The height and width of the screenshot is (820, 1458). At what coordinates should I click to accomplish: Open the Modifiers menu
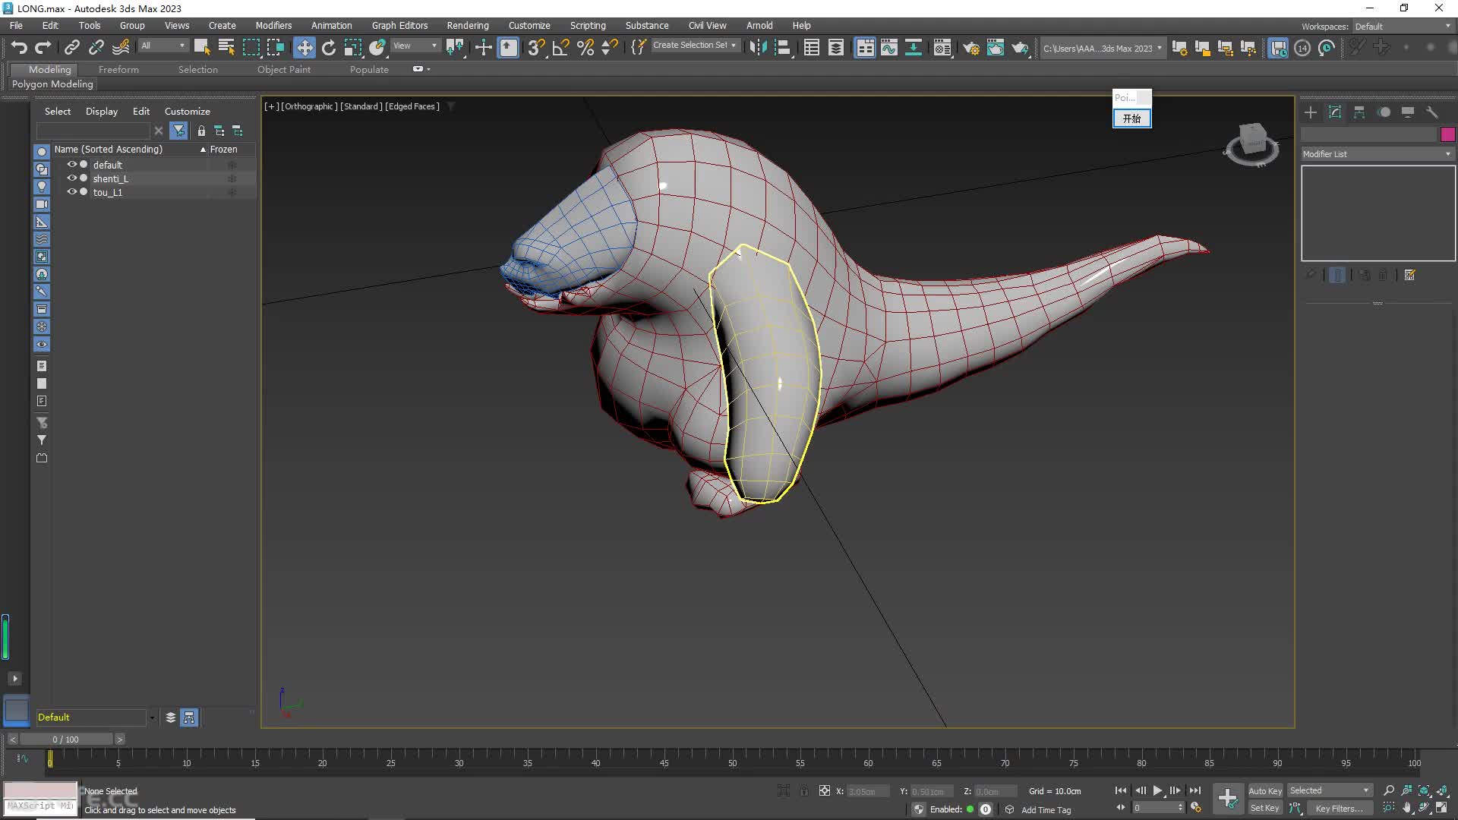tap(273, 25)
